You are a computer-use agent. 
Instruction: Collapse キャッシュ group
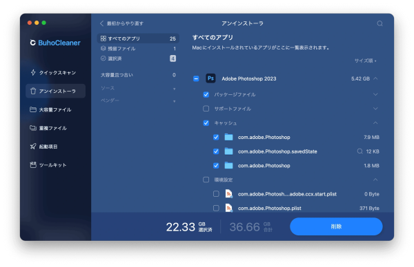[x=375, y=122]
